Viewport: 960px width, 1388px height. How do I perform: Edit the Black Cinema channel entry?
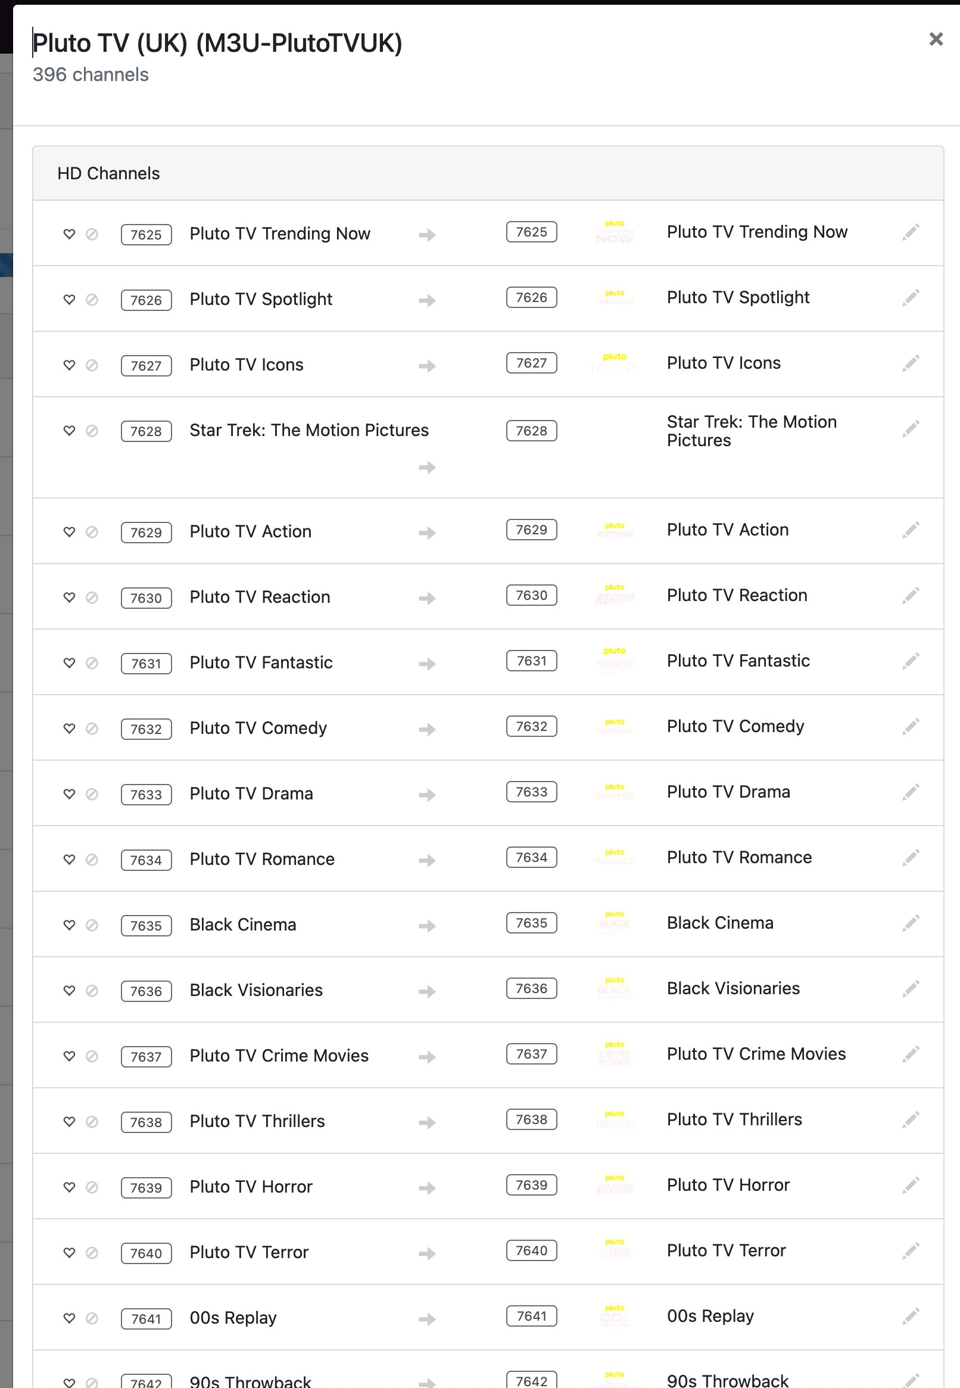coord(911,923)
